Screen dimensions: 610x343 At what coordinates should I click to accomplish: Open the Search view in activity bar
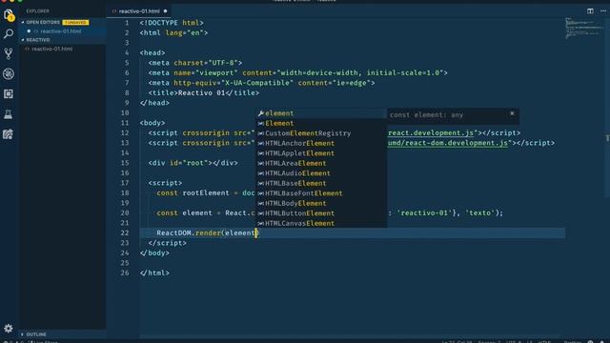(x=9, y=34)
